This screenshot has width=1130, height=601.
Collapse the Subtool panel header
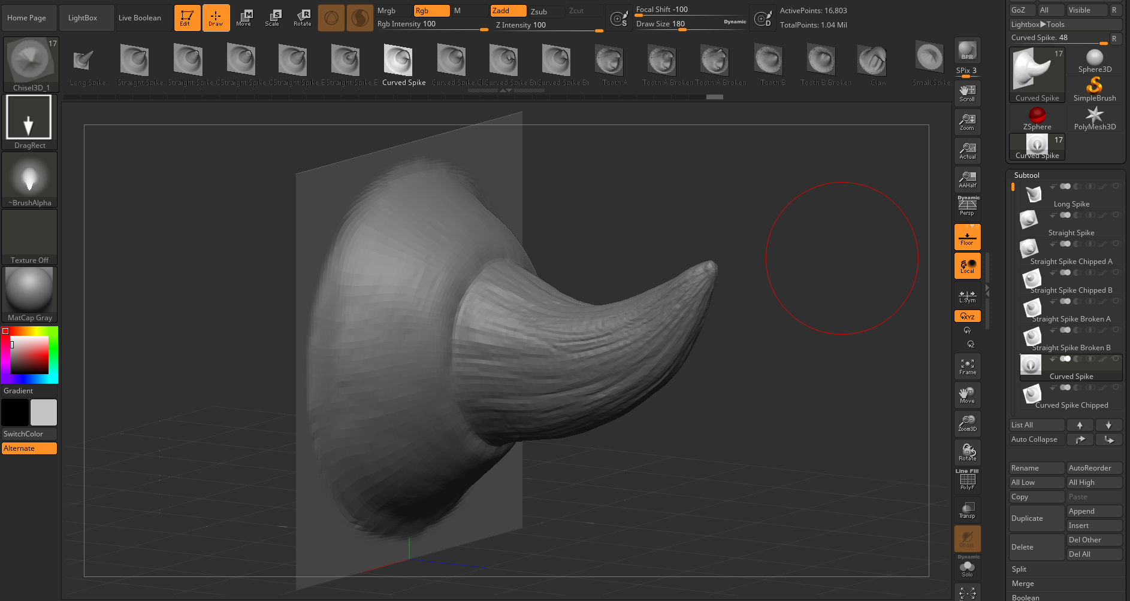coord(1027,175)
